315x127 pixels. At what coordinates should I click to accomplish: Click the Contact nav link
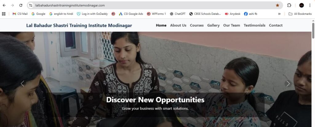click(276, 25)
